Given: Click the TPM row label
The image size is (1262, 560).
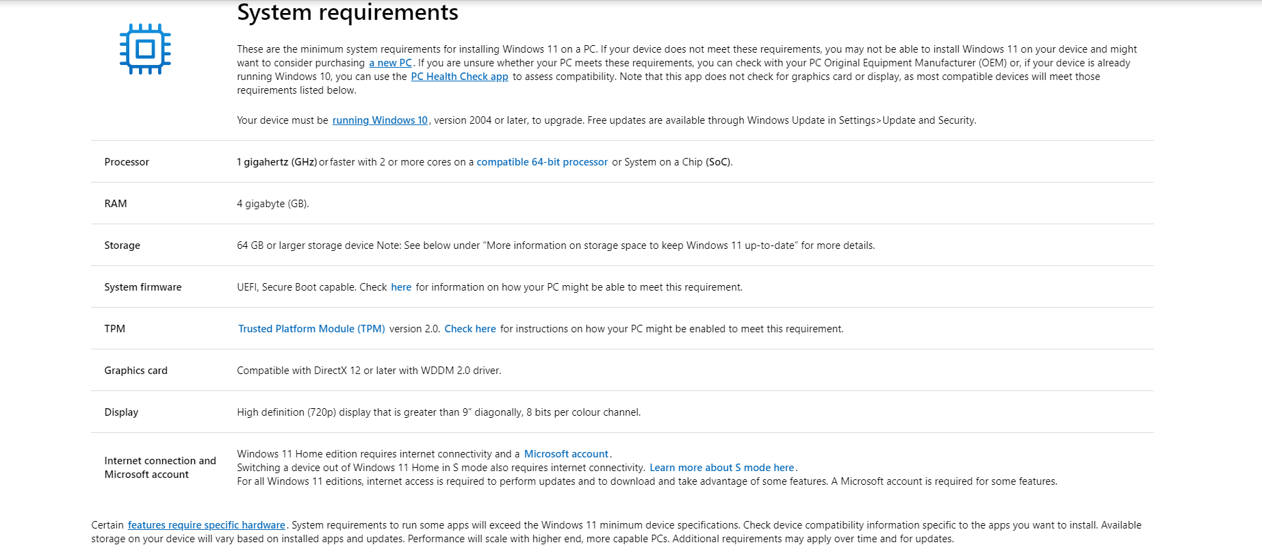Looking at the screenshot, I should pyautogui.click(x=115, y=329).
